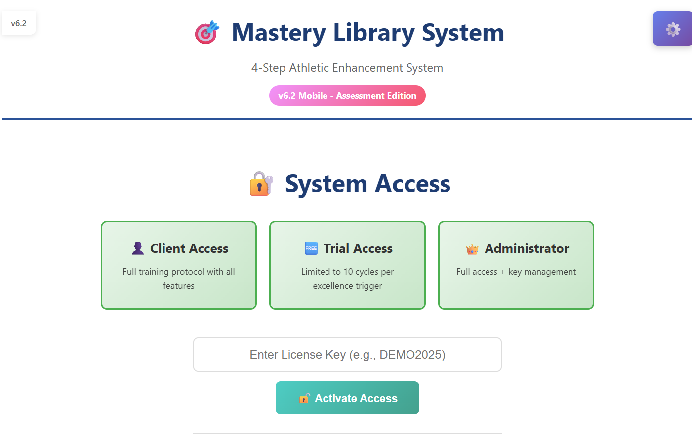692x443 pixels.
Task: Focus the Enter License Key field
Action: pyautogui.click(x=347, y=355)
